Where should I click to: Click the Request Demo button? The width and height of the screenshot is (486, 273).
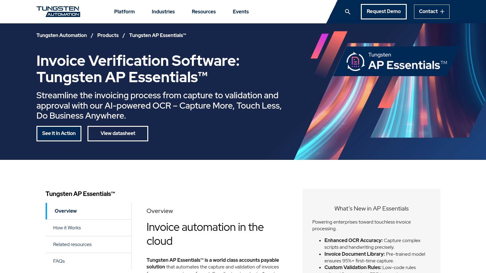tap(384, 12)
